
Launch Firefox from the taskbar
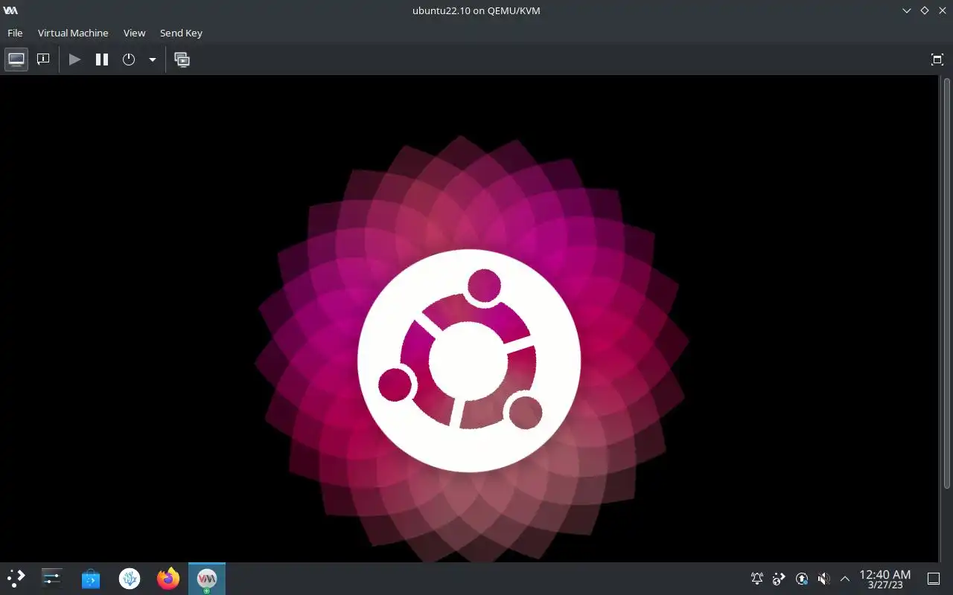[168, 578]
